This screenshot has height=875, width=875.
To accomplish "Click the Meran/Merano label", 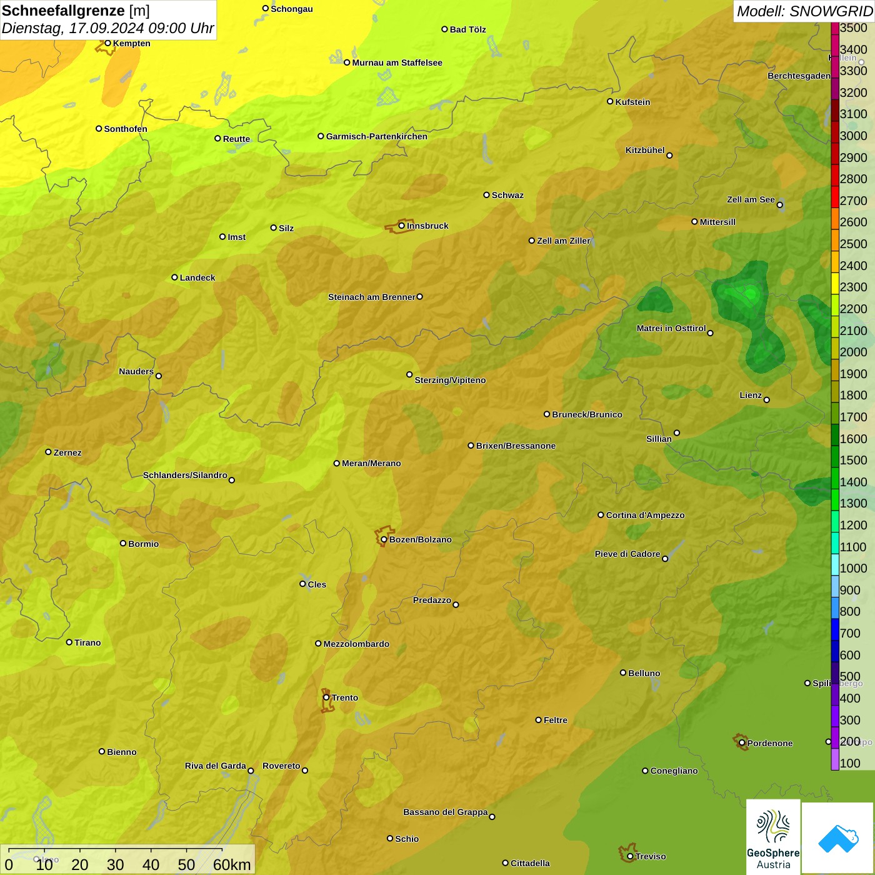I will 371,463.
